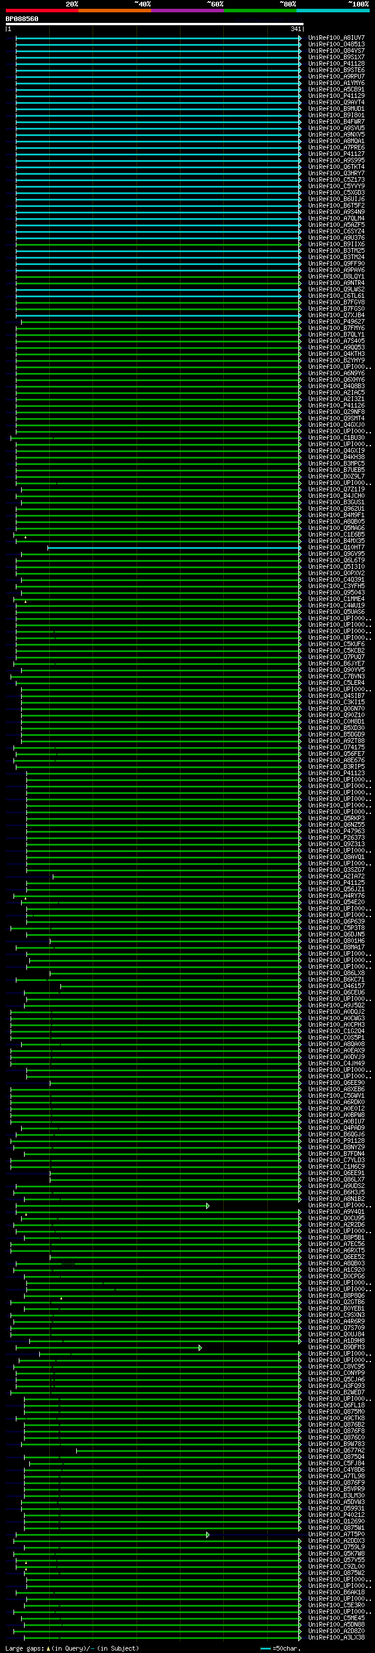Open UniRef100_P41129 hit
Viewport: 375px width, 1653px height.
336,96
